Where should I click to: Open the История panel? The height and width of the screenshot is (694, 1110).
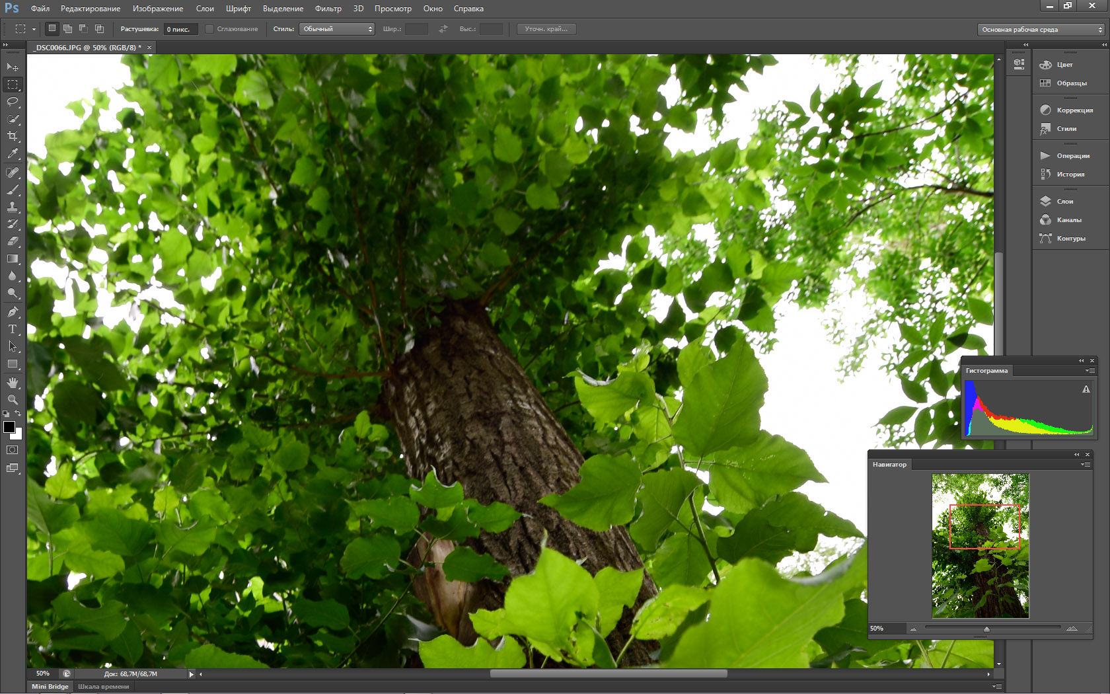coord(1070,174)
